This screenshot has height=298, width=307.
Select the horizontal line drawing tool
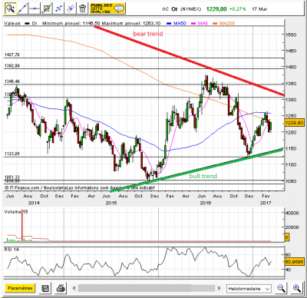(x=35, y=8)
